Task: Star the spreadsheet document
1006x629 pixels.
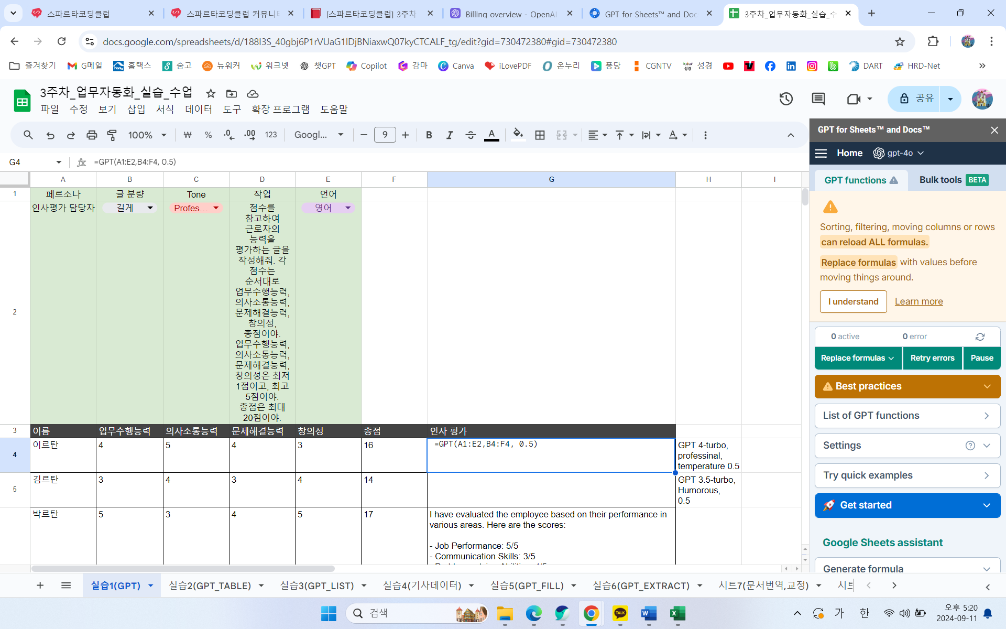Action: [211, 93]
